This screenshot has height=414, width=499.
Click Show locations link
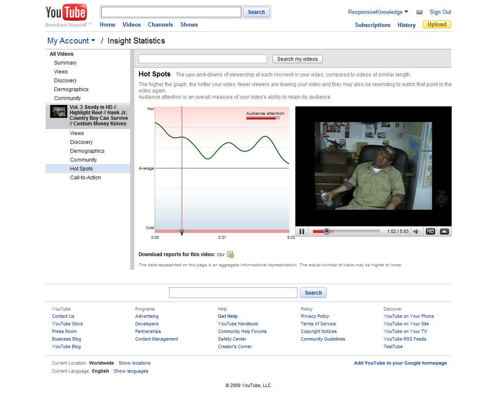click(x=135, y=363)
